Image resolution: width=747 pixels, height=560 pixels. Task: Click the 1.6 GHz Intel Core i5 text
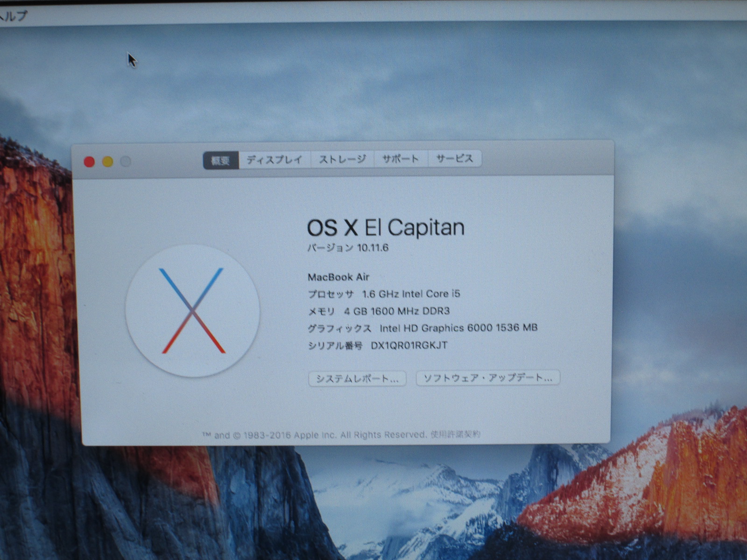(x=411, y=294)
